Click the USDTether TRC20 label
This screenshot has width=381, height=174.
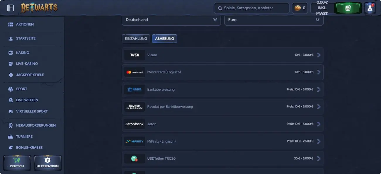pyautogui.click(x=161, y=158)
